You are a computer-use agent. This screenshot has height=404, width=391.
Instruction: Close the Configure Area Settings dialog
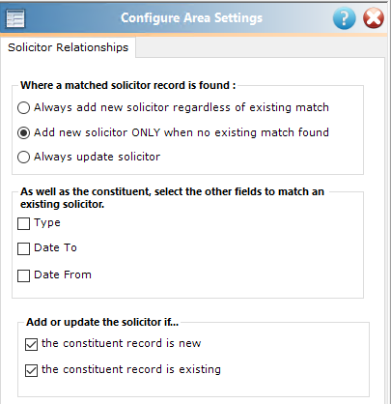[x=374, y=18]
